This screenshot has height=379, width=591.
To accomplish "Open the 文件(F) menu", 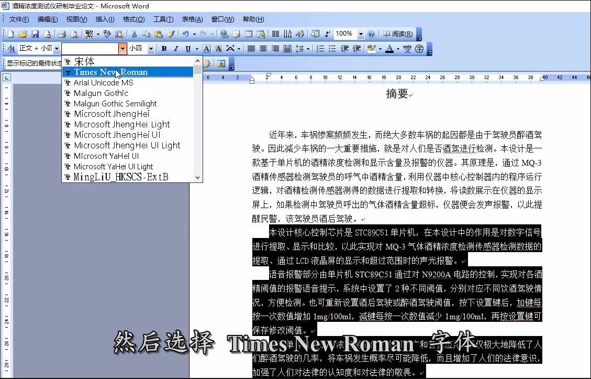I will pos(19,19).
